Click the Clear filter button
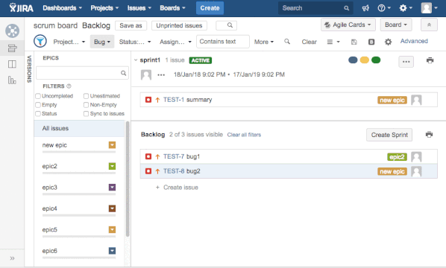The height and width of the screenshot is (268, 446). tap(309, 42)
